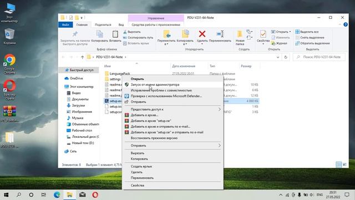Click the Up directory arrow
The height and width of the screenshot is (200, 355).
83,57
